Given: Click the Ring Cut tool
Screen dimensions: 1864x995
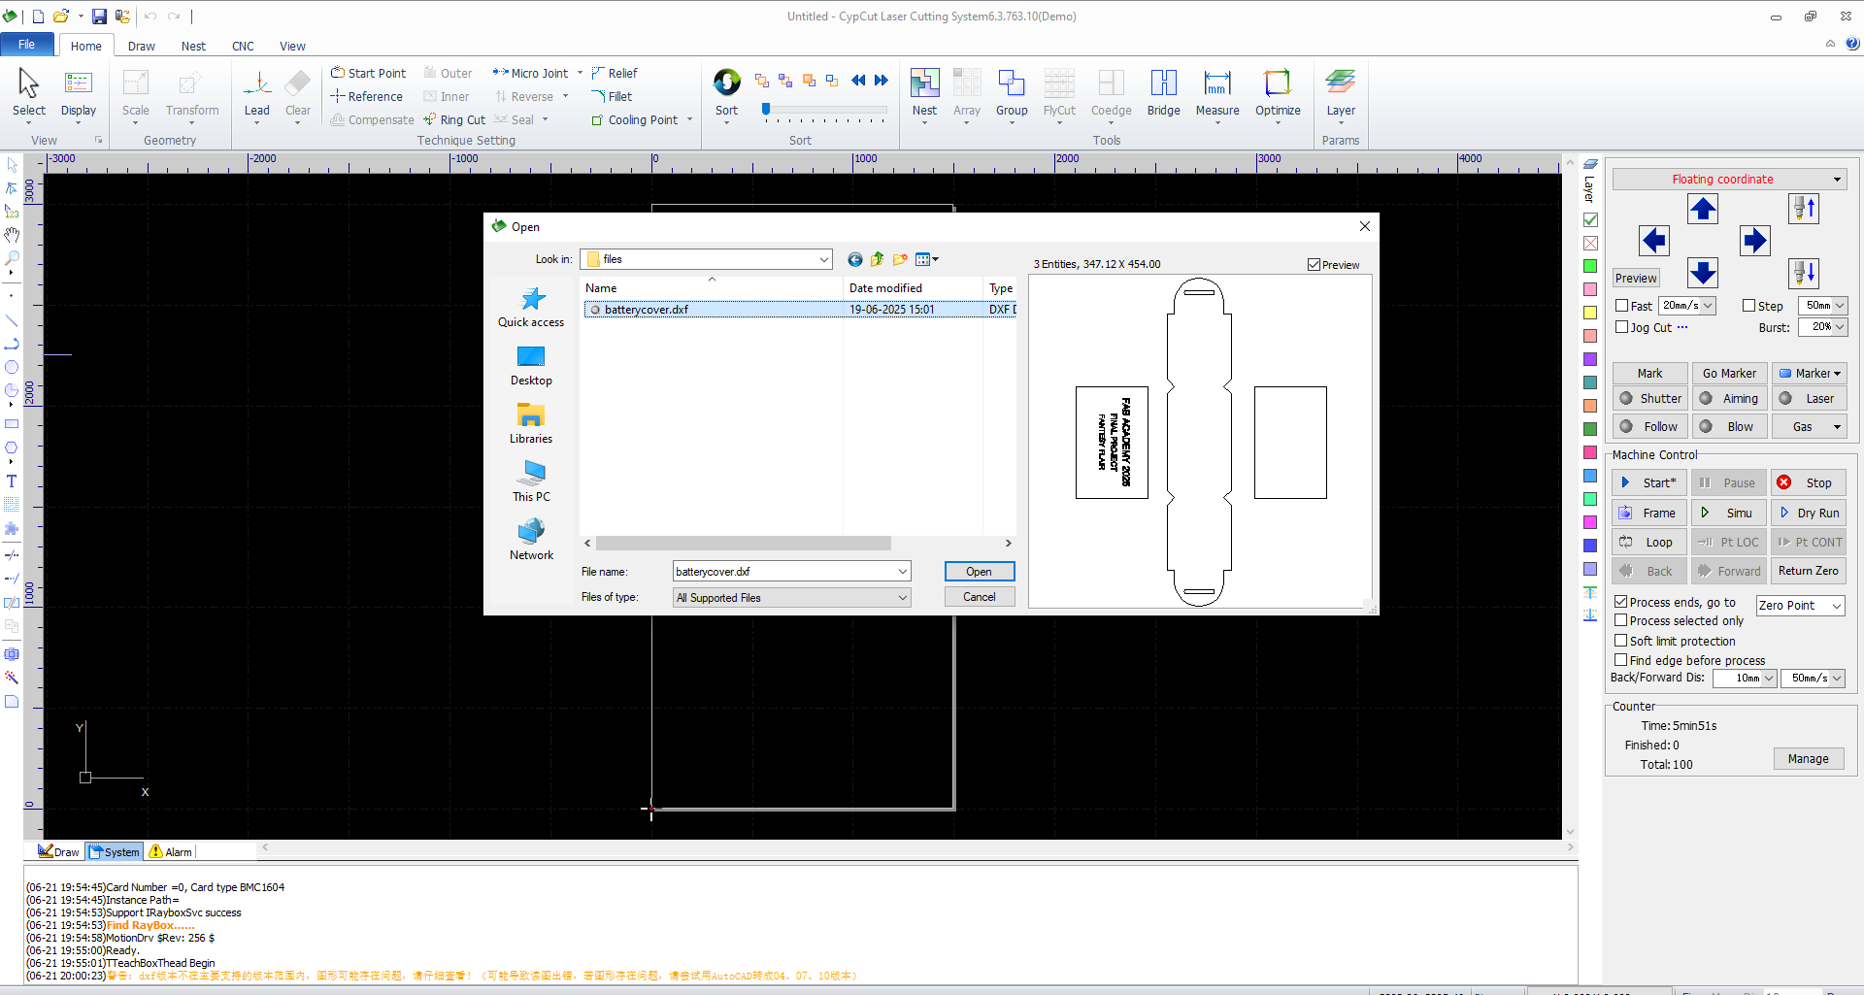Looking at the screenshot, I should tap(454, 119).
